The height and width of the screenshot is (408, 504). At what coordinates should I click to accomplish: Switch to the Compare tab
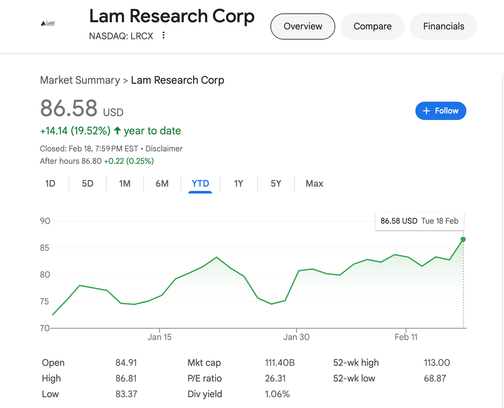(x=373, y=26)
